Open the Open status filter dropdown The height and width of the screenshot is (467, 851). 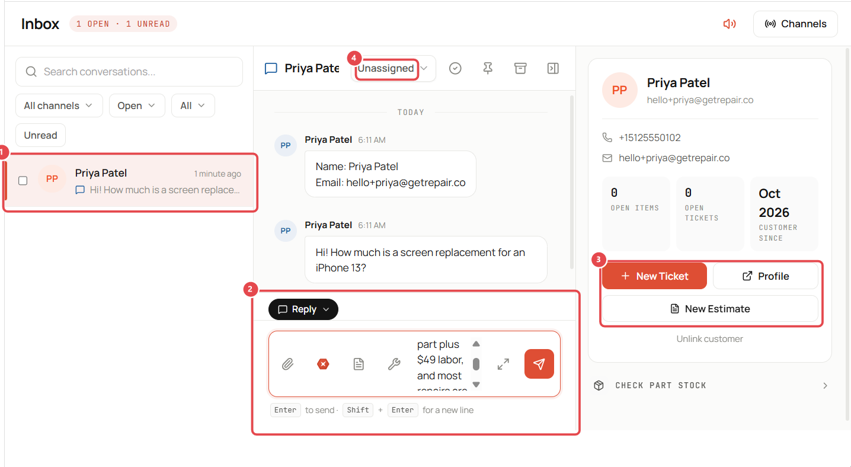[x=136, y=105]
